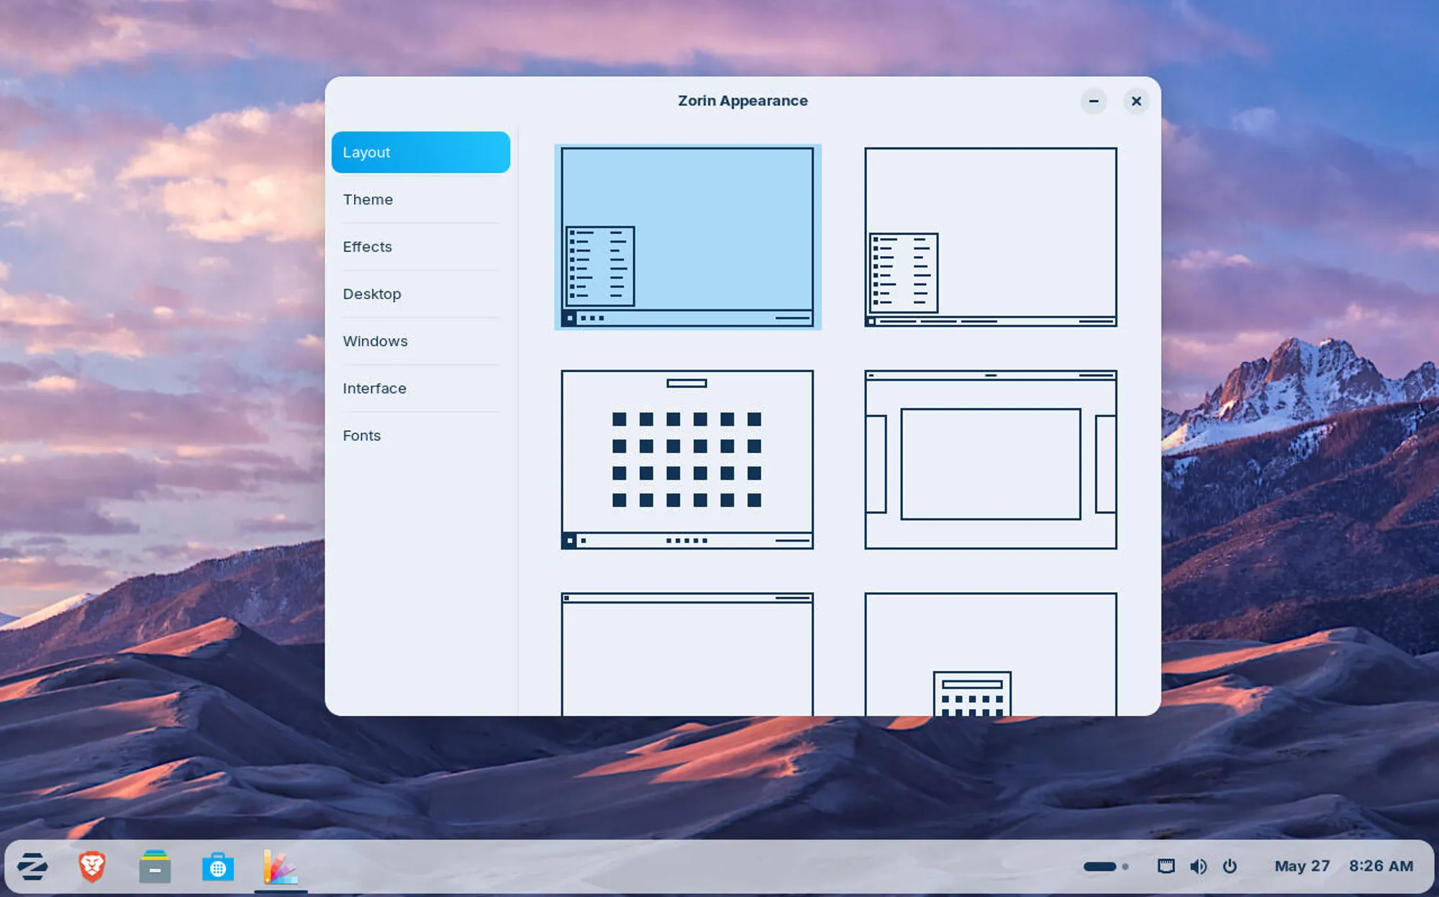Screen dimensions: 1439x897
Task: Choose the GNOME overview top-bar layout
Action: [x=991, y=460]
